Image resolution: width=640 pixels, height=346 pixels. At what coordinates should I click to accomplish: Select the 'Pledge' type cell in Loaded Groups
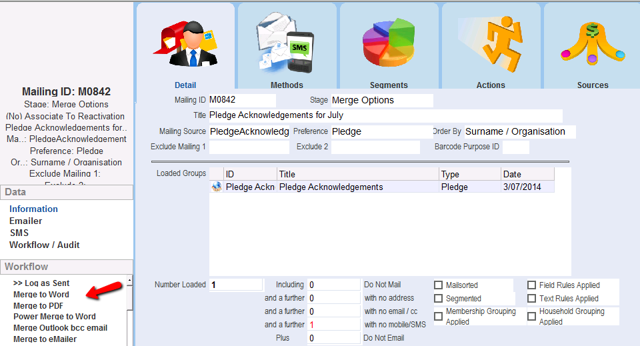(470, 187)
